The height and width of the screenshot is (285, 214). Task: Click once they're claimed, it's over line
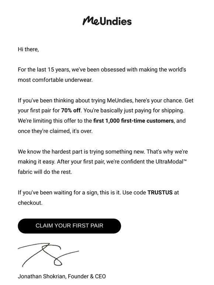point(55,131)
